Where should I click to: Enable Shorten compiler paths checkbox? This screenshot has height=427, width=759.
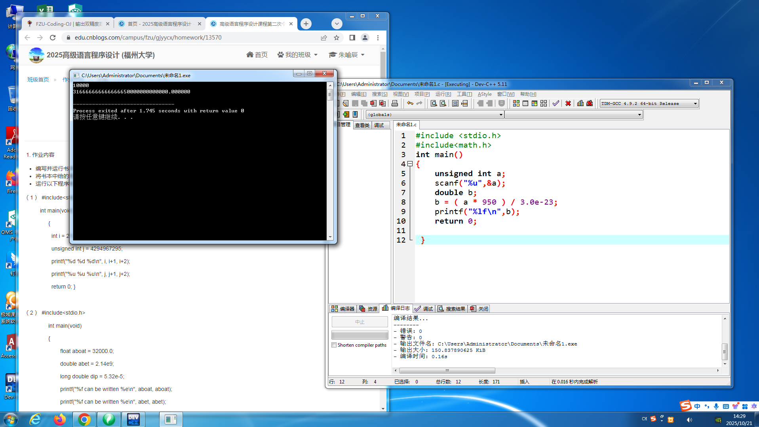(x=334, y=345)
